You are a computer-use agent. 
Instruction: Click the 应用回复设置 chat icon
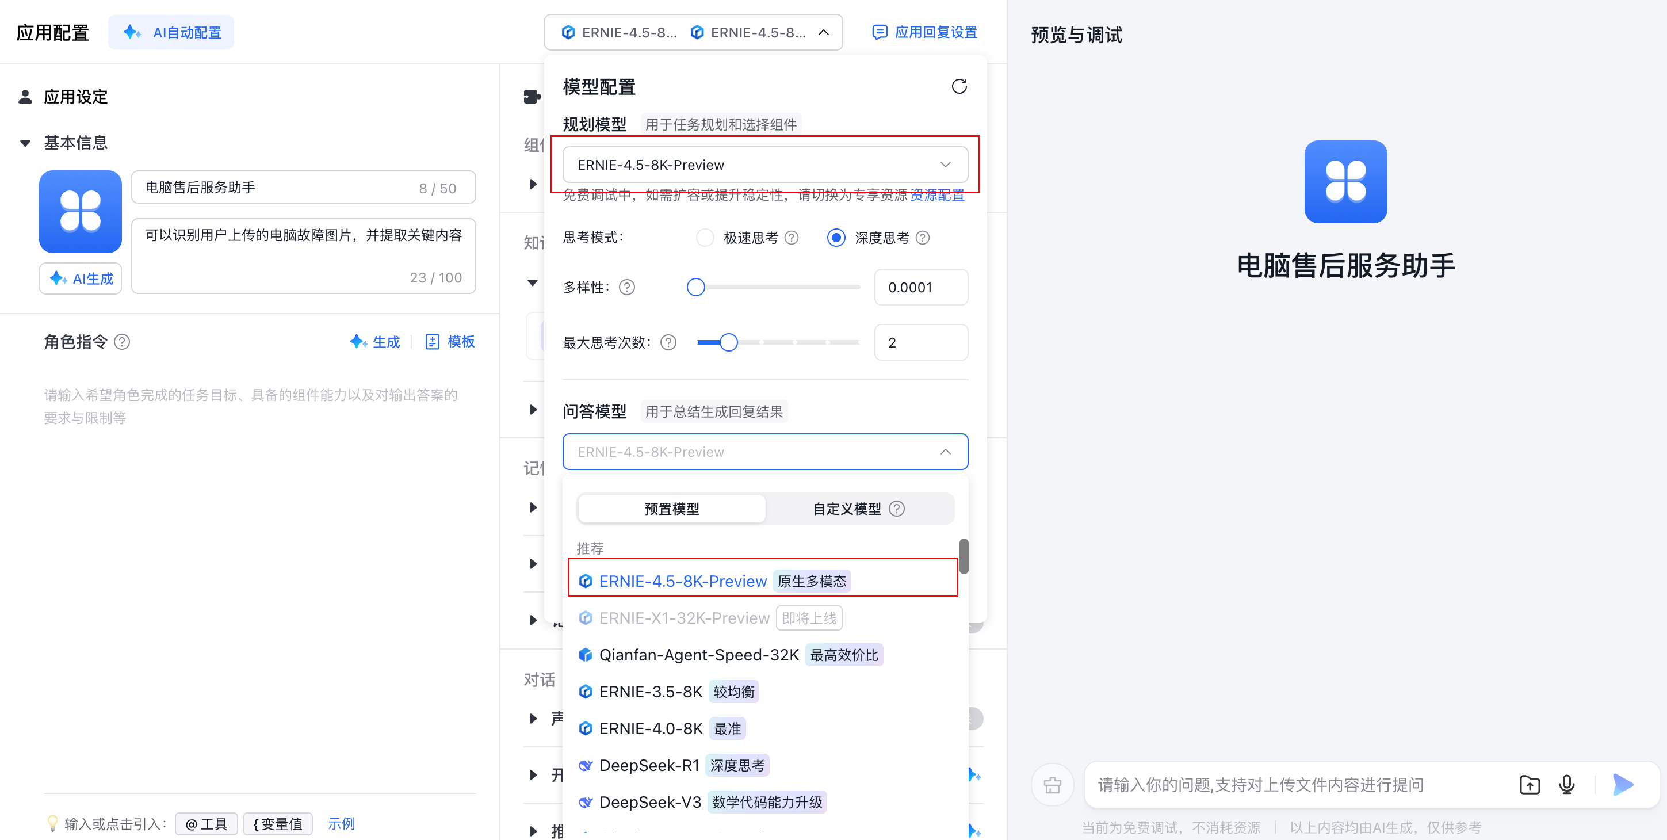(880, 32)
